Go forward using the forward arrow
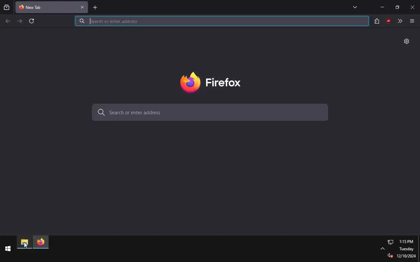420x262 pixels. [x=20, y=21]
